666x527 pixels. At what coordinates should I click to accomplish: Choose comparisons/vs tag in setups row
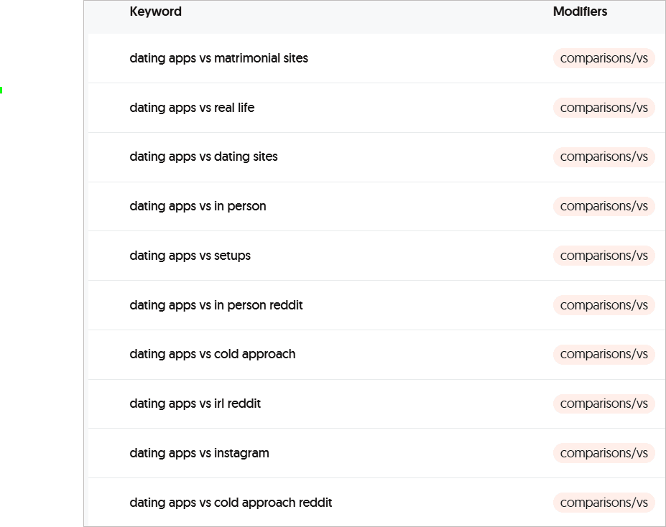coord(603,256)
